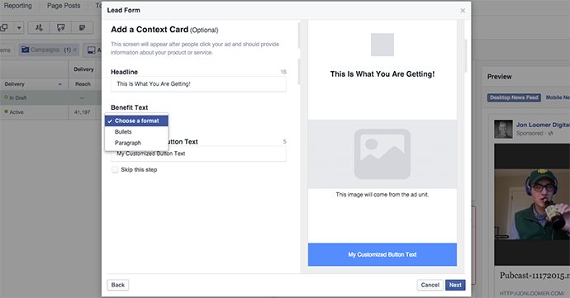
Task: Click the Pubcast-11172015 post title
Action: [x=534, y=276]
